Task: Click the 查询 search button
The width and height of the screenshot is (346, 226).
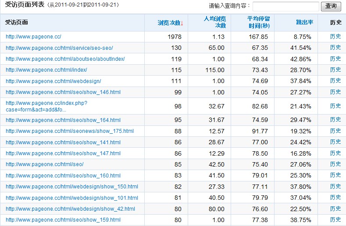Action: 331,6
